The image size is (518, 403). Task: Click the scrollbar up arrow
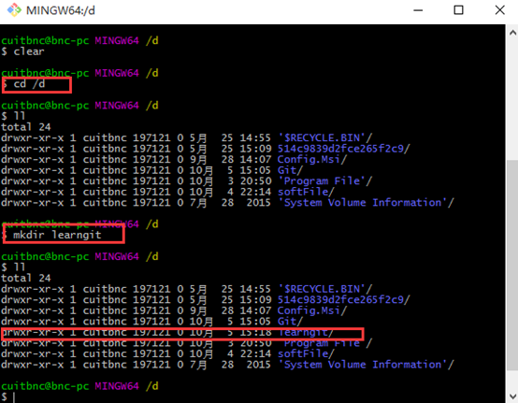512,33
